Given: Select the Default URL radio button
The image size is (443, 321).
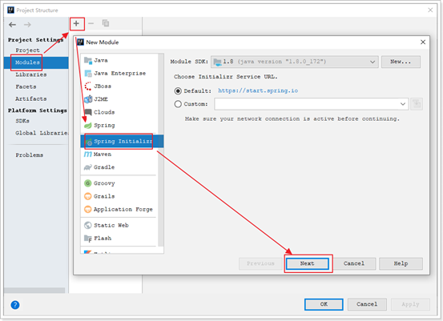Looking at the screenshot, I should tap(178, 91).
